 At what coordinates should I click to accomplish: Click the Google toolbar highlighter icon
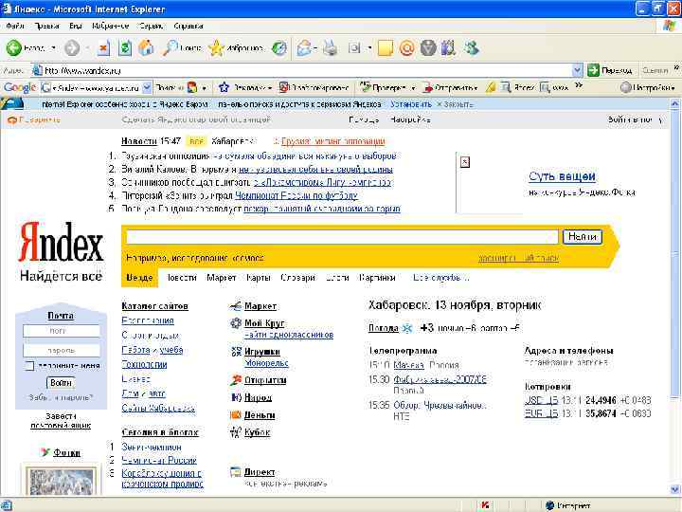[491, 87]
